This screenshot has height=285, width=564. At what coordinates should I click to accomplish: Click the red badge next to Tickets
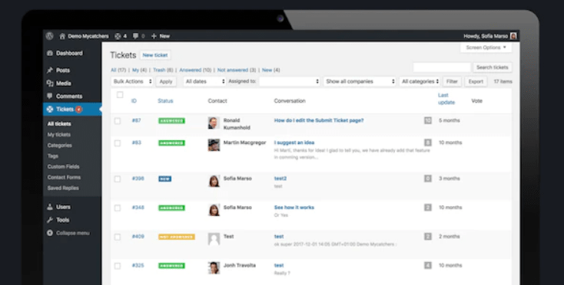pyautogui.click(x=79, y=110)
